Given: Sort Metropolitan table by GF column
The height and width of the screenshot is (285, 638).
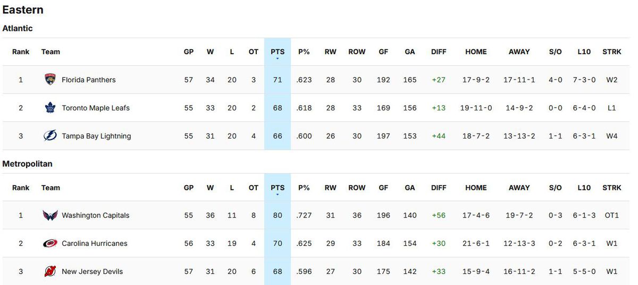Looking at the screenshot, I should [x=383, y=188].
